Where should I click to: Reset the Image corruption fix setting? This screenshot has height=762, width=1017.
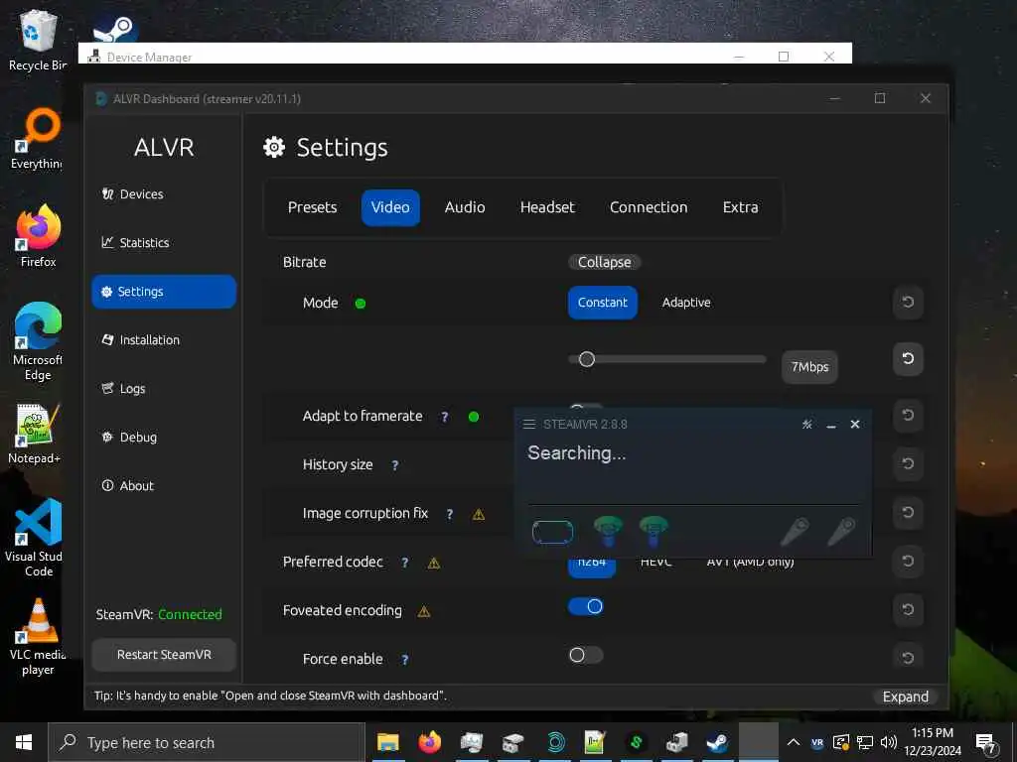click(908, 512)
